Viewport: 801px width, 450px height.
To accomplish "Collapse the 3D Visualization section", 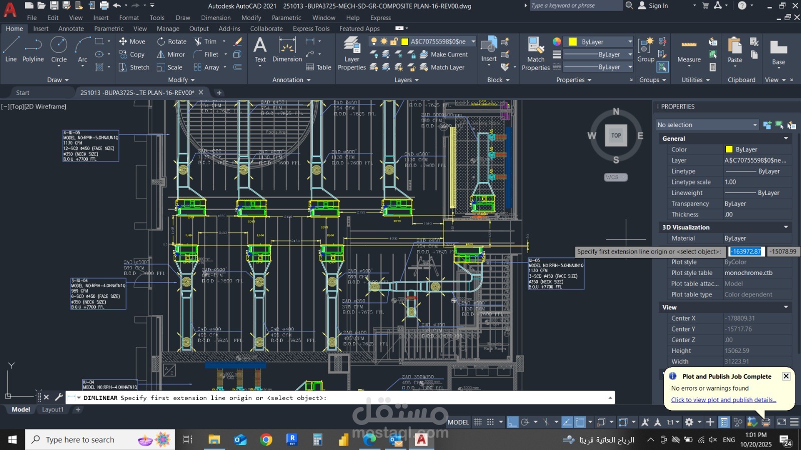I will pyautogui.click(x=786, y=227).
